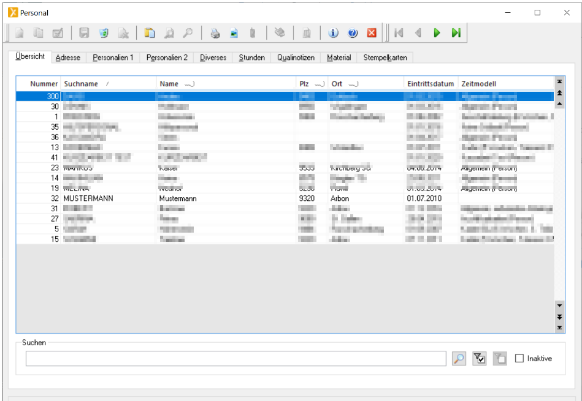This screenshot has height=401, width=582.
Task: Click the magnifier search button beside search field
Action: 459,359
